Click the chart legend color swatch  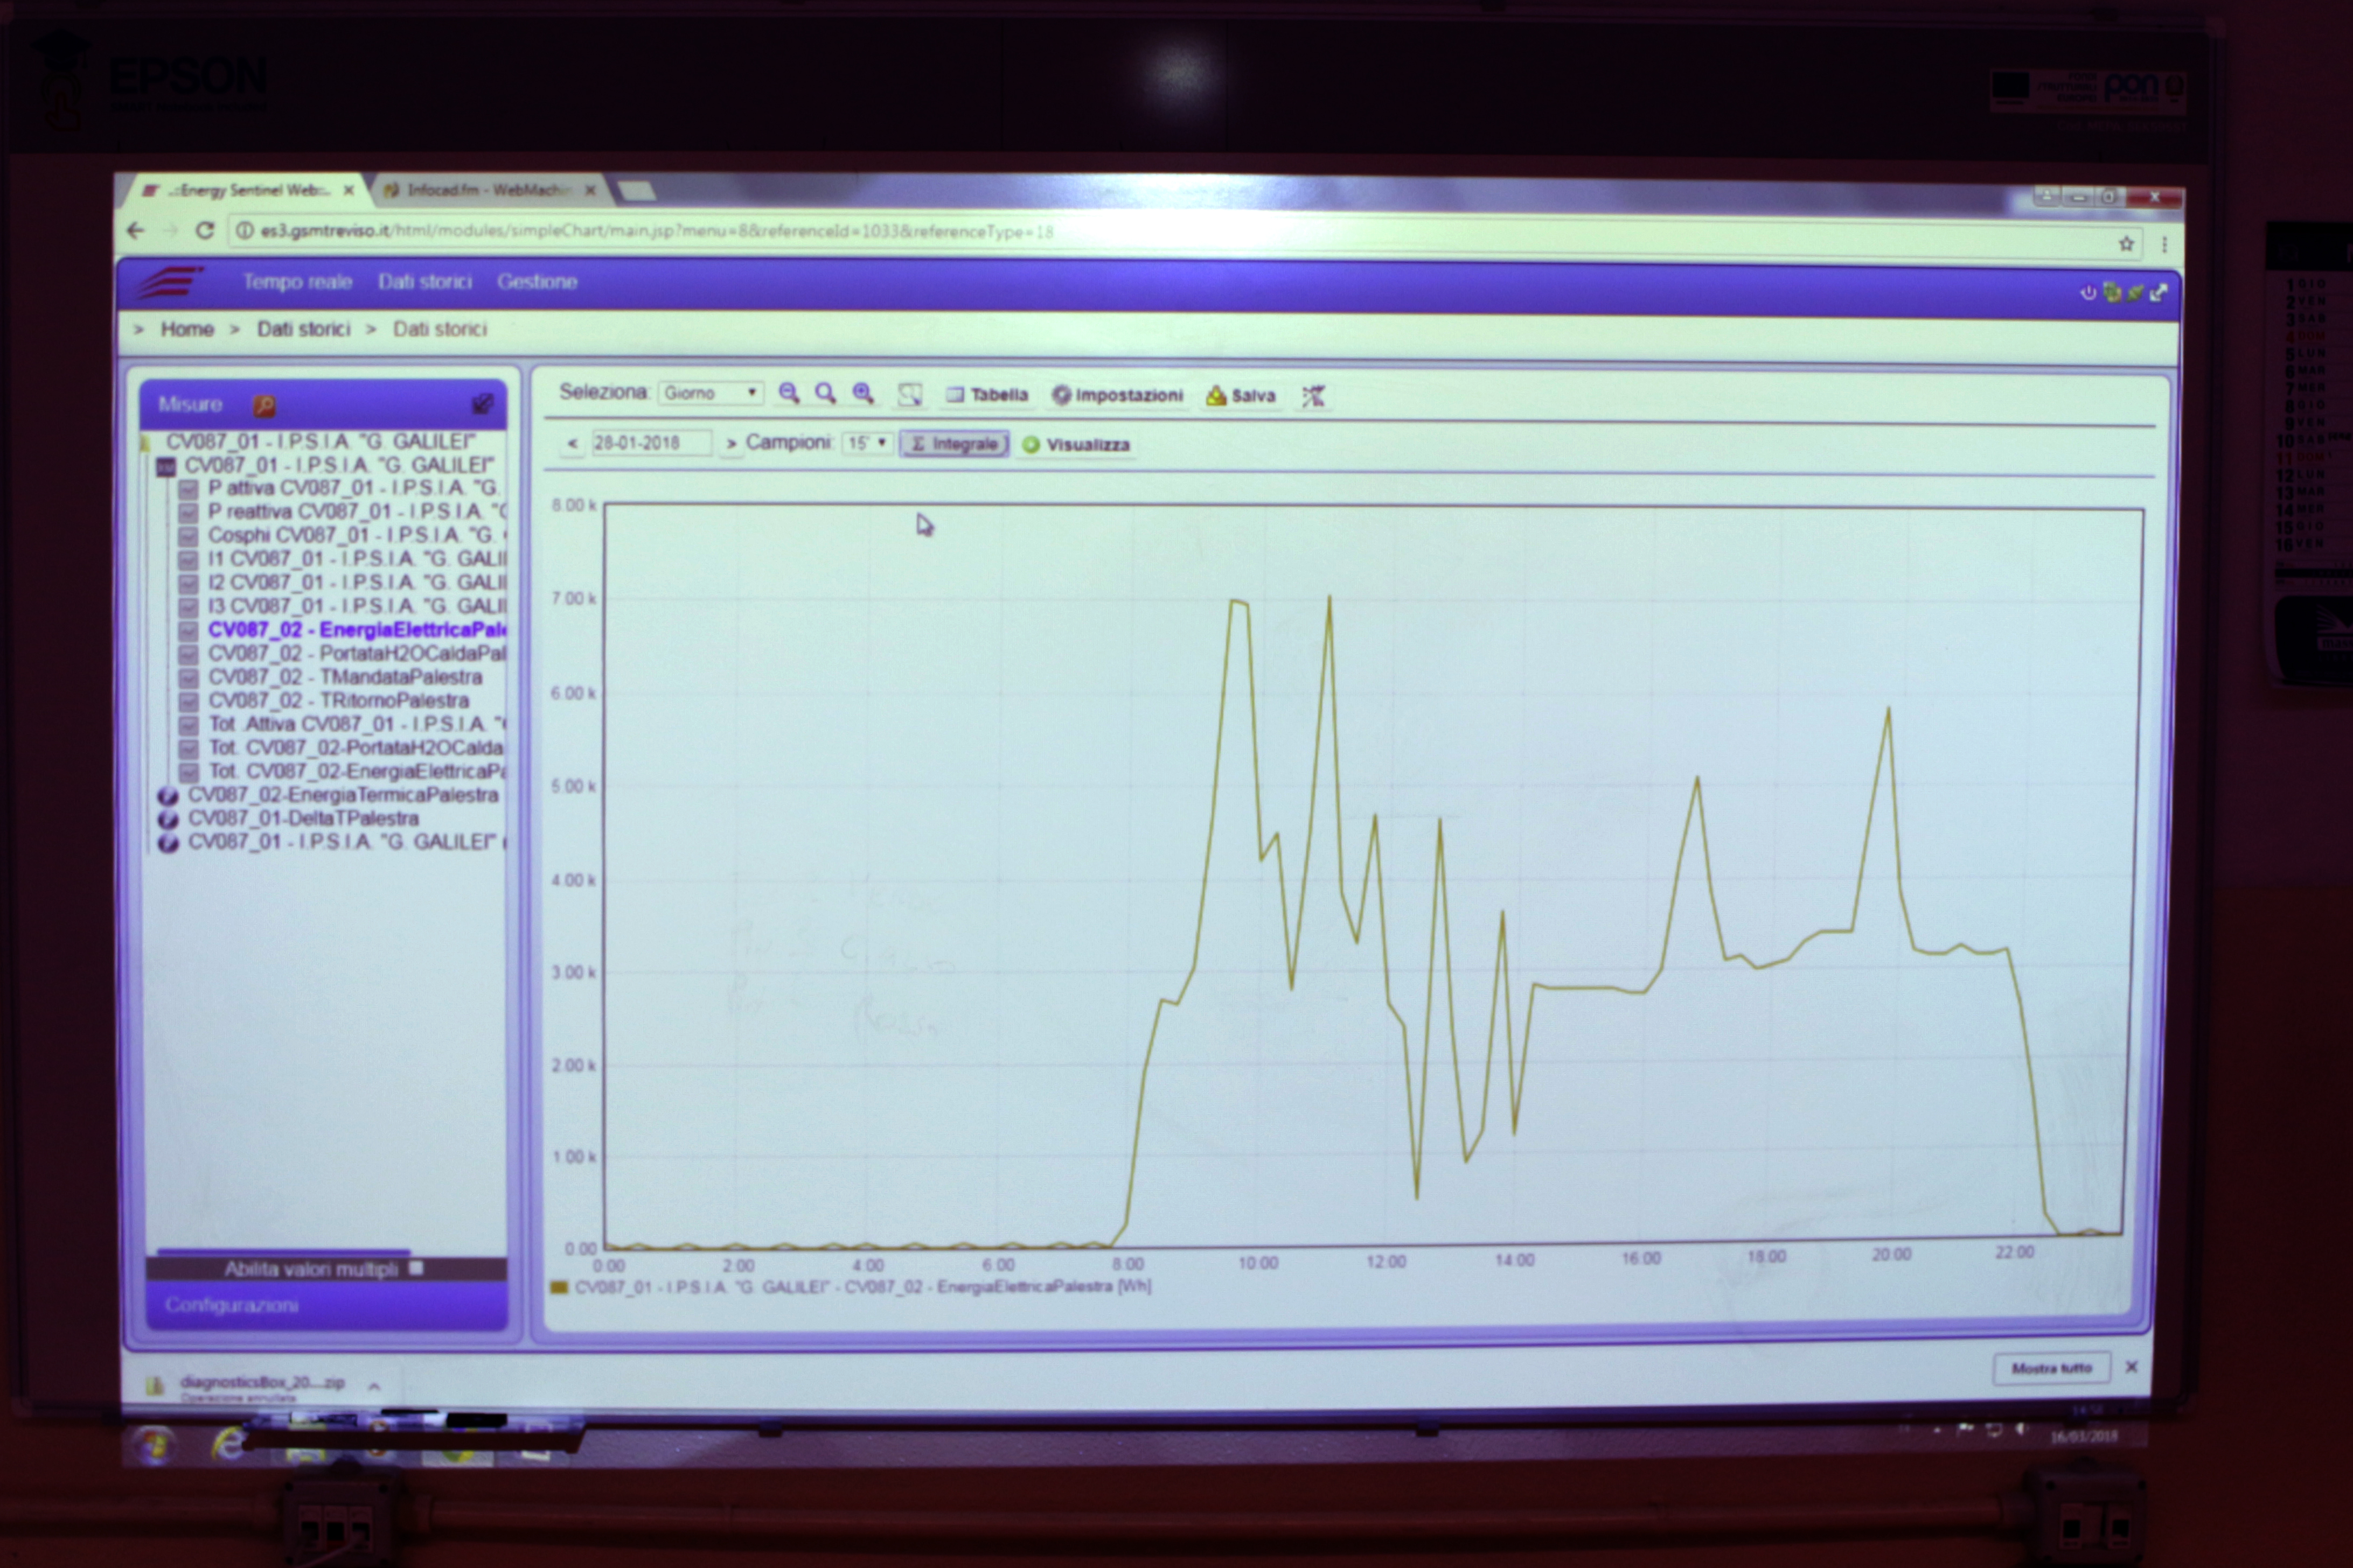[x=559, y=1288]
